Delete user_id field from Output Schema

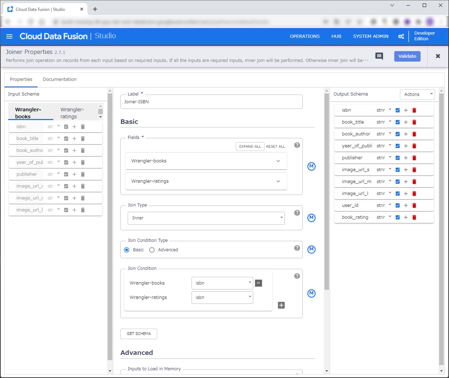(414, 205)
